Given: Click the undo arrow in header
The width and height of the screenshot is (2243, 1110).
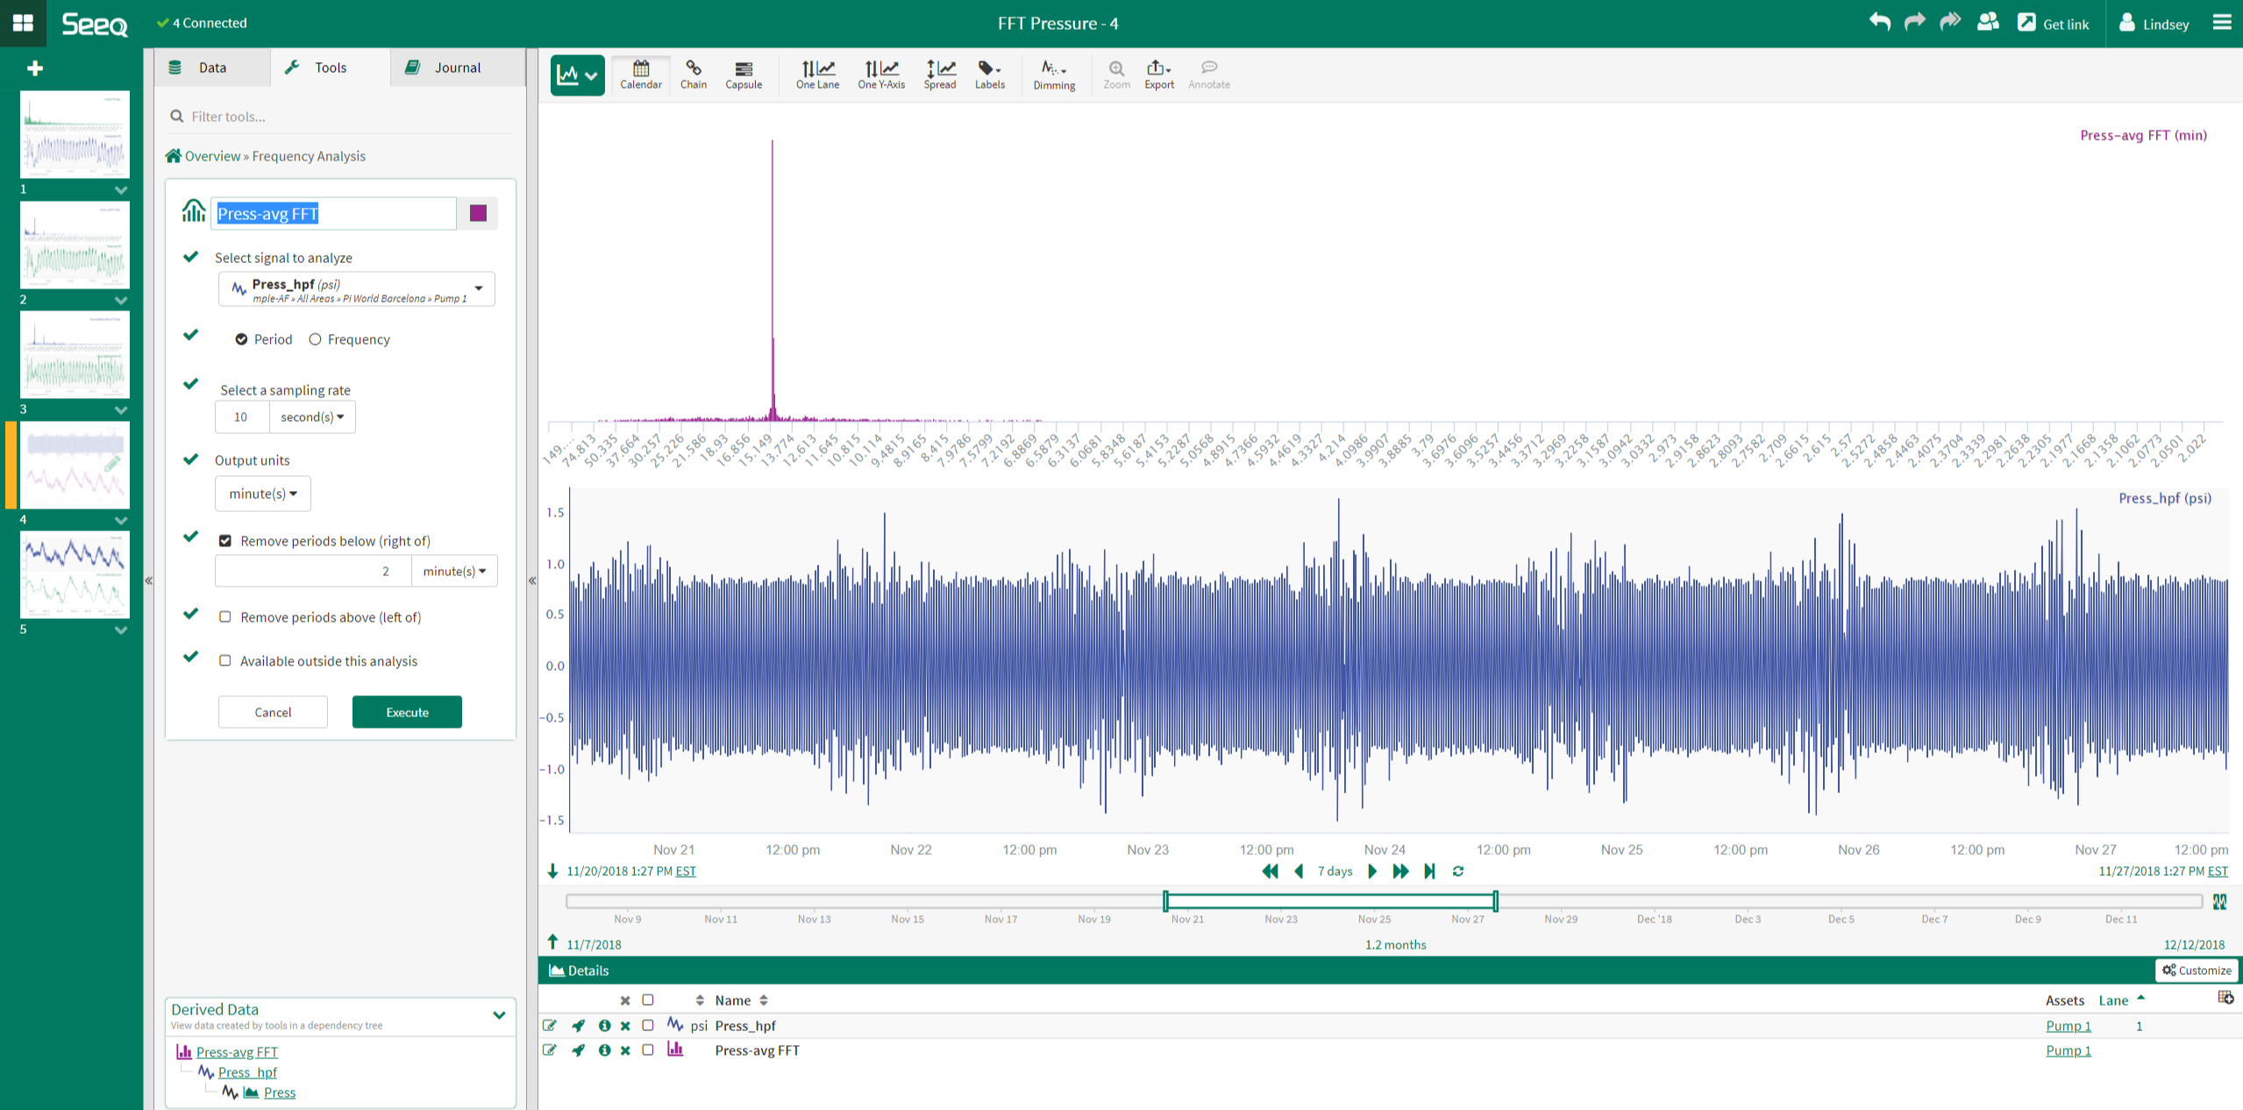Looking at the screenshot, I should [x=1878, y=23].
